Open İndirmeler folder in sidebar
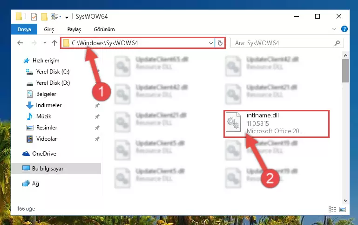This screenshot has height=225, width=358. tap(48, 105)
